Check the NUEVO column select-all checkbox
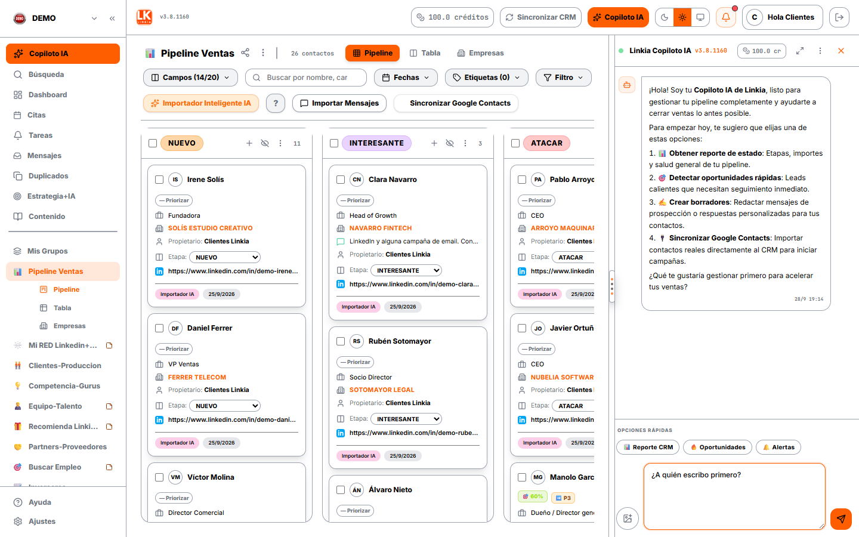This screenshot has width=859, height=537. tap(153, 143)
